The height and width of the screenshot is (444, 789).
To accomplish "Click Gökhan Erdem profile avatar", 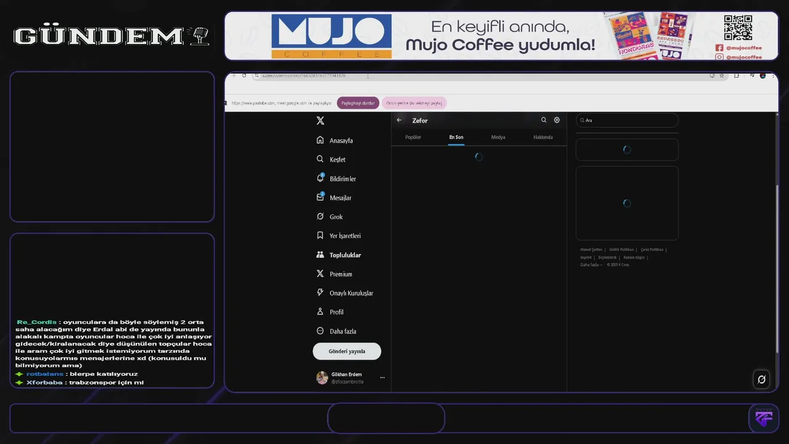I will point(322,378).
